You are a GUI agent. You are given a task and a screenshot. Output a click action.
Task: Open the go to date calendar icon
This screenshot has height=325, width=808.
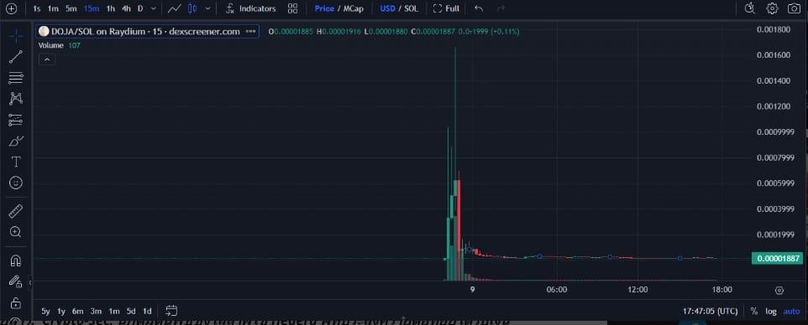171,311
